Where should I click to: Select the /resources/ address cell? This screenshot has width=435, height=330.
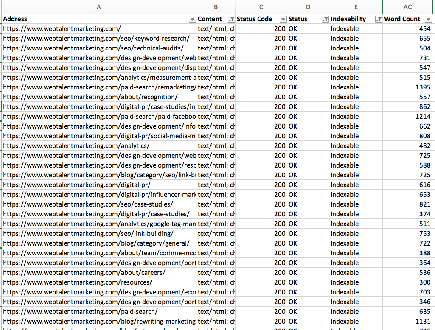(x=99, y=282)
